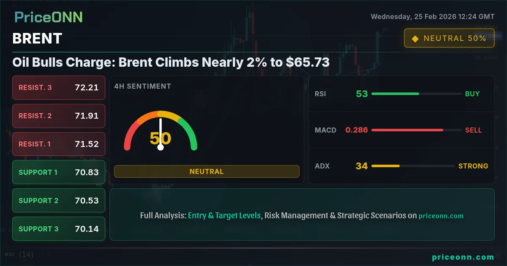Viewport: 507px width, 266px height.
Task: Click the 71.52 resistance value
Action: click(87, 144)
